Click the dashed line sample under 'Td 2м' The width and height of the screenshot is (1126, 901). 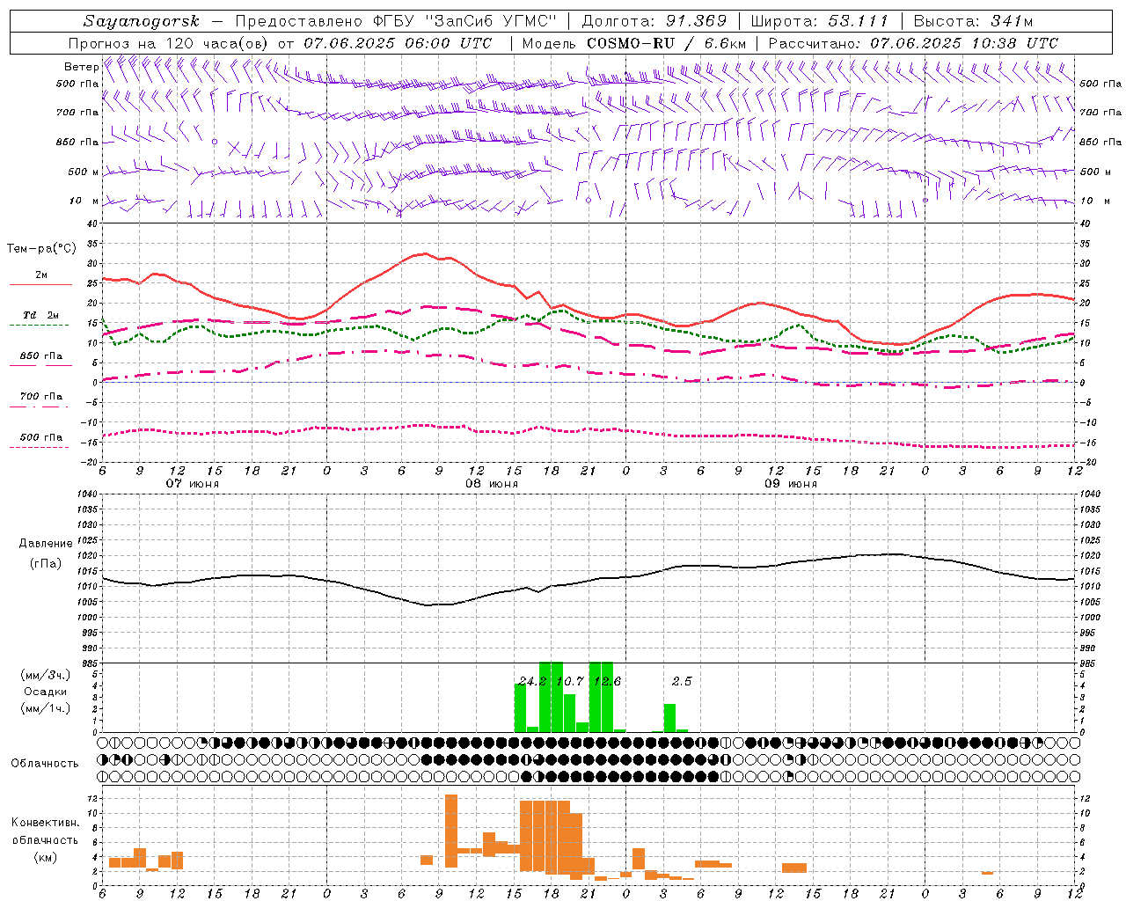coord(40,326)
